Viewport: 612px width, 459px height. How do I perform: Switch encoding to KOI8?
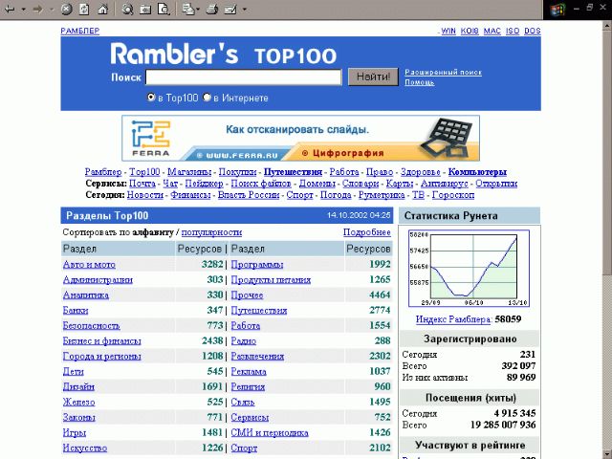[x=470, y=31]
